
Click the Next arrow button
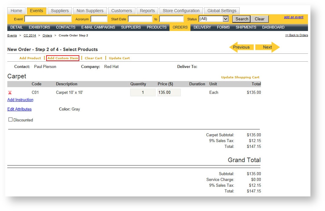(x=267, y=47)
